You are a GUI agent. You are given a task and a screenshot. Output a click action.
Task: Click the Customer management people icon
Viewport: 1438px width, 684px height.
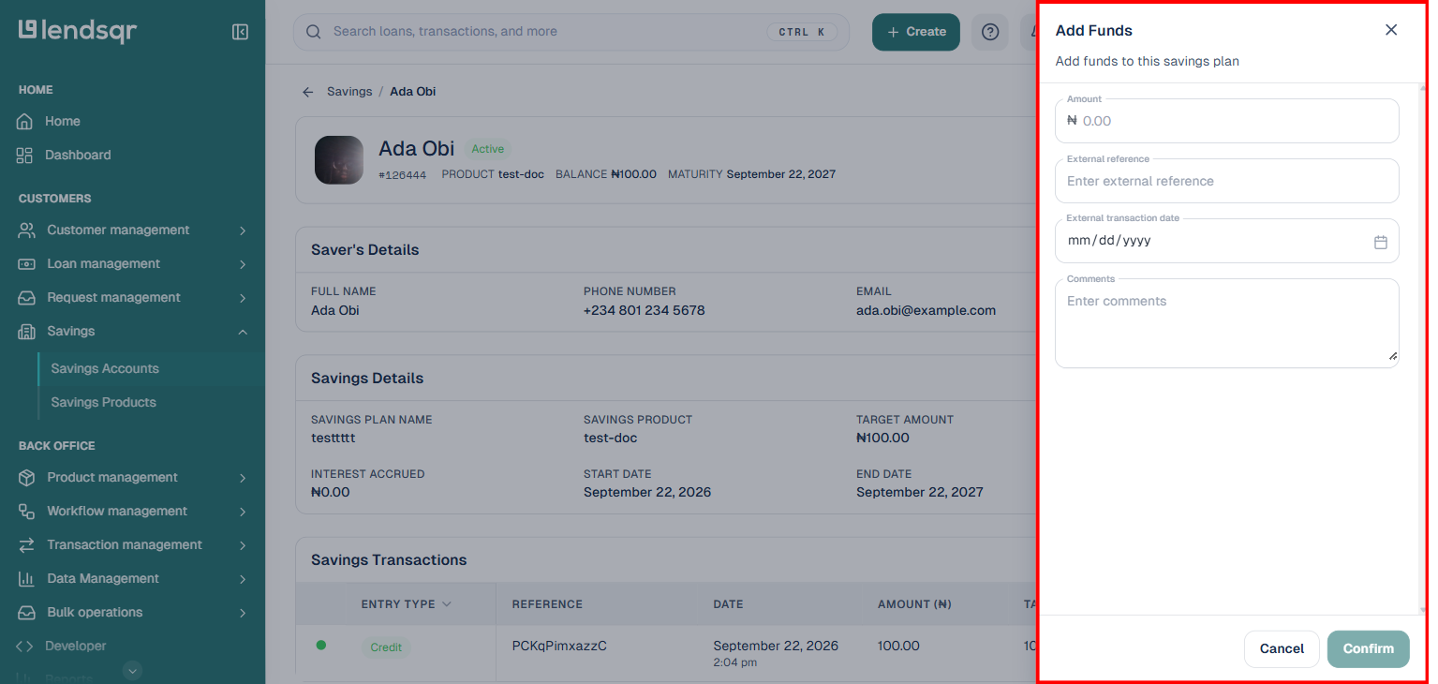27,230
